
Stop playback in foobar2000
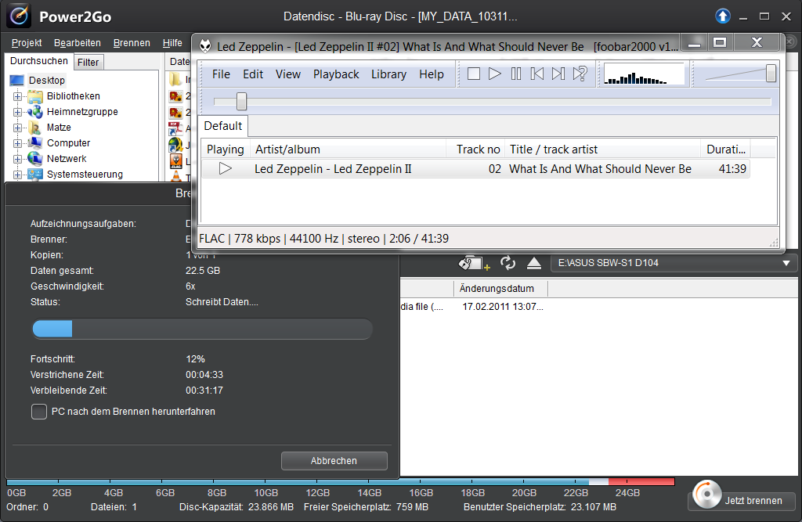click(x=474, y=74)
